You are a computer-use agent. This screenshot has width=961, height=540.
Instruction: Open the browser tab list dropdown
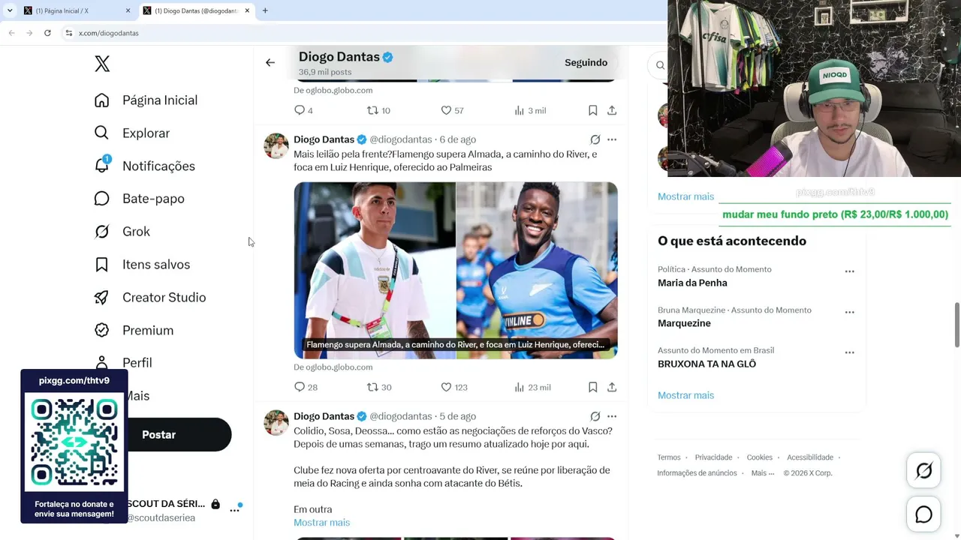tap(10, 10)
